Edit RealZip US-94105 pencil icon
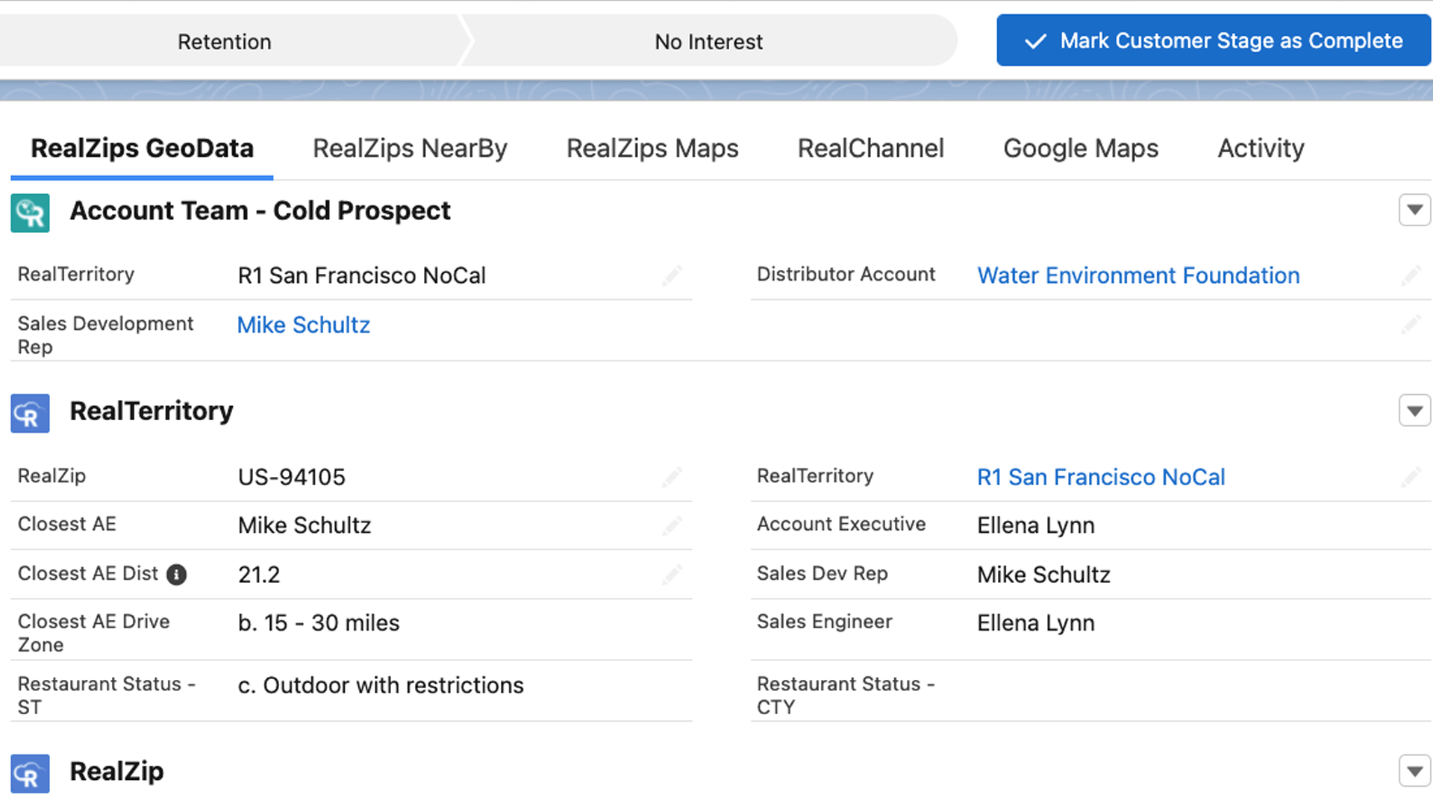 click(672, 477)
